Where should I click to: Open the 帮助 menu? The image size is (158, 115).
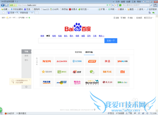click(139, 2)
